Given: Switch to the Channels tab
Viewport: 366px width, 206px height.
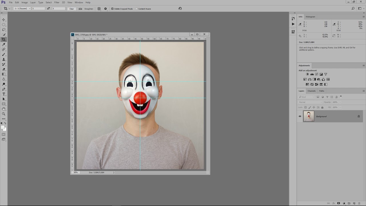Looking at the screenshot, I should coord(311,91).
